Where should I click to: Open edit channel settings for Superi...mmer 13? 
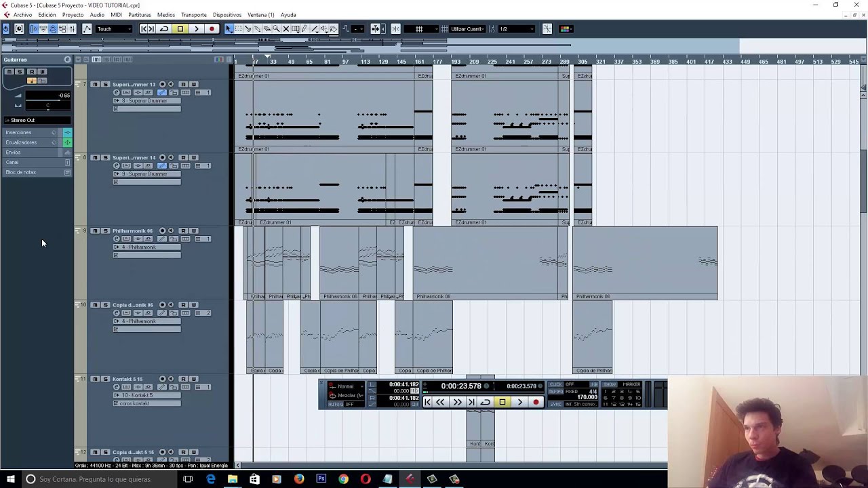tap(117, 92)
